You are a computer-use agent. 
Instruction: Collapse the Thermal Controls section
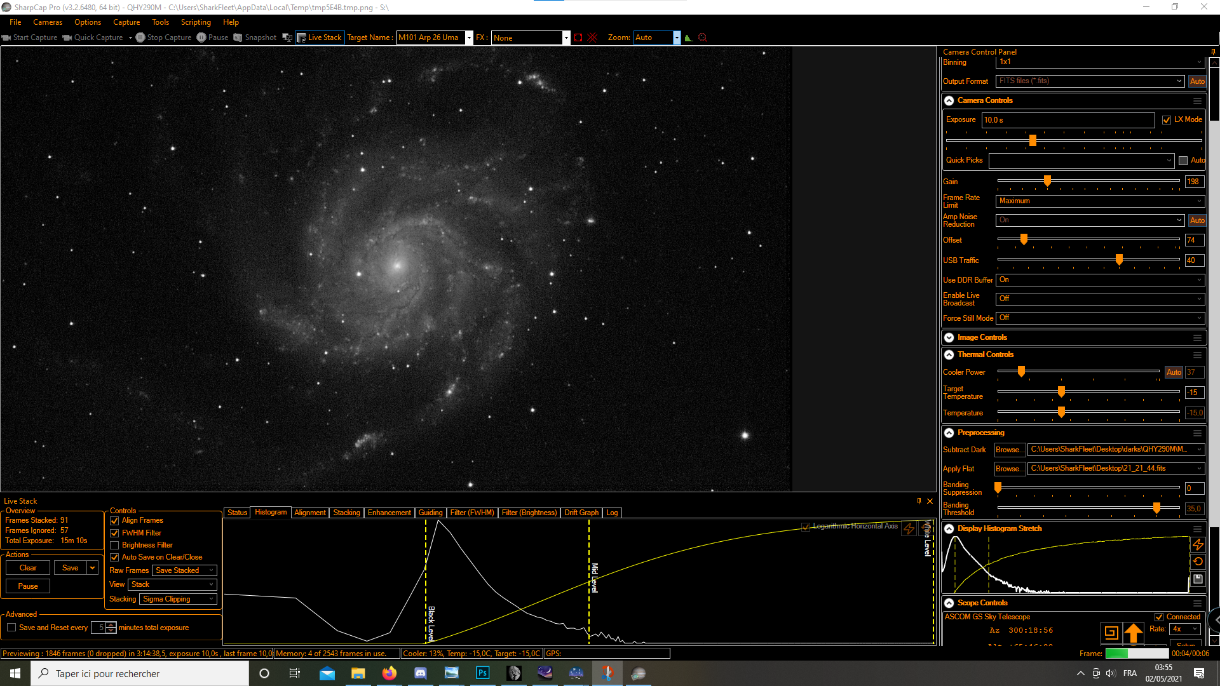tap(949, 354)
